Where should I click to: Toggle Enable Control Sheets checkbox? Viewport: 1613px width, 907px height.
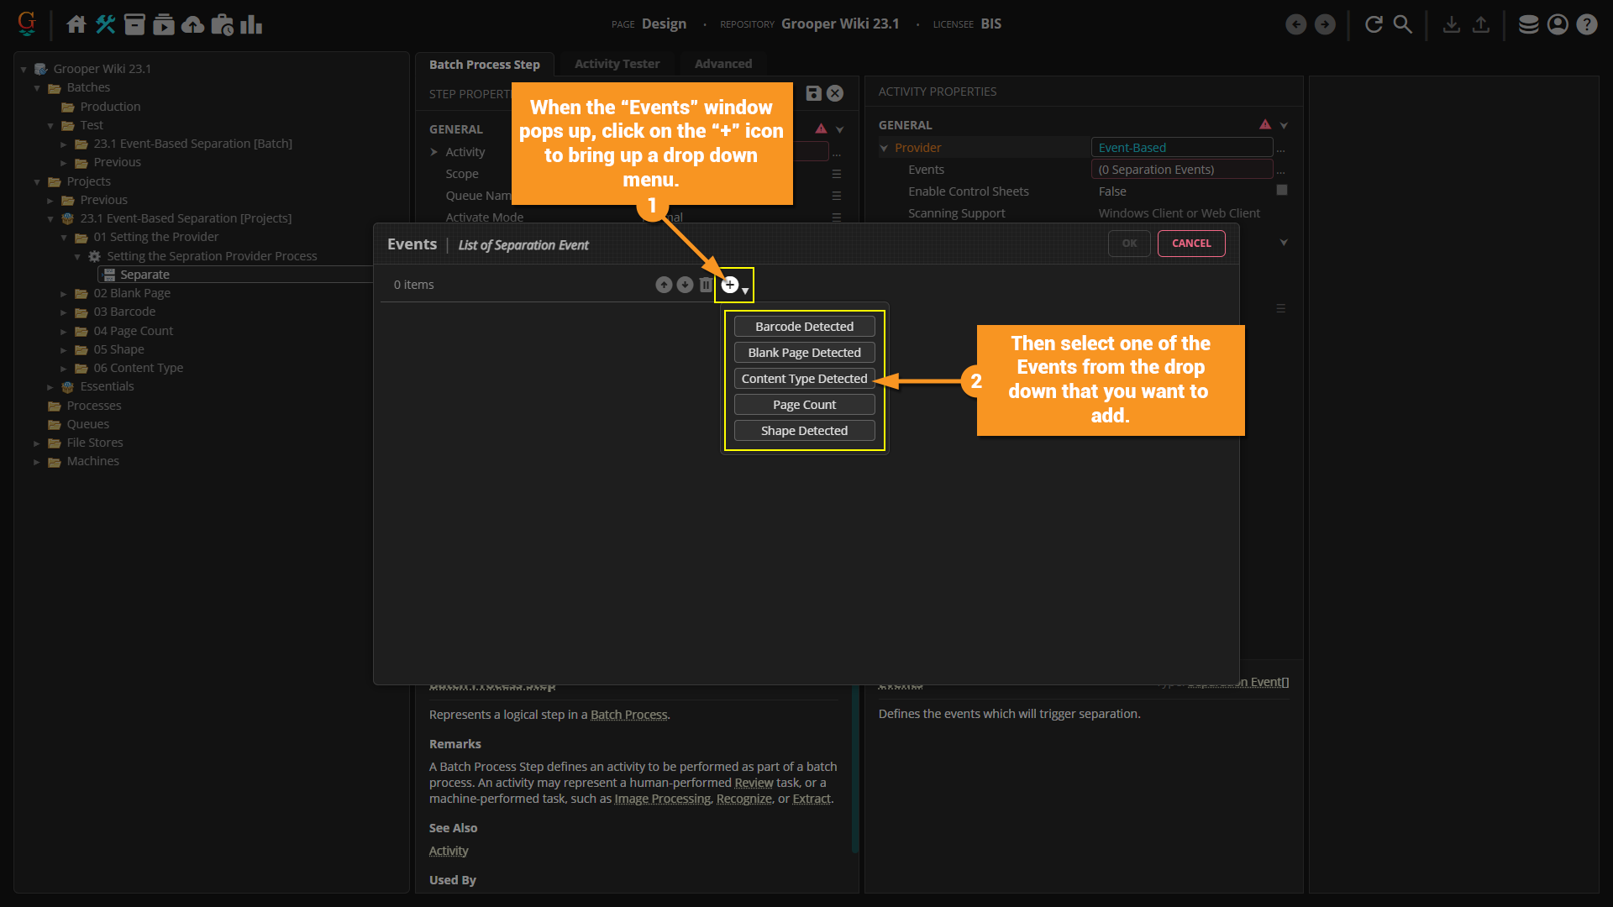click(1282, 191)
